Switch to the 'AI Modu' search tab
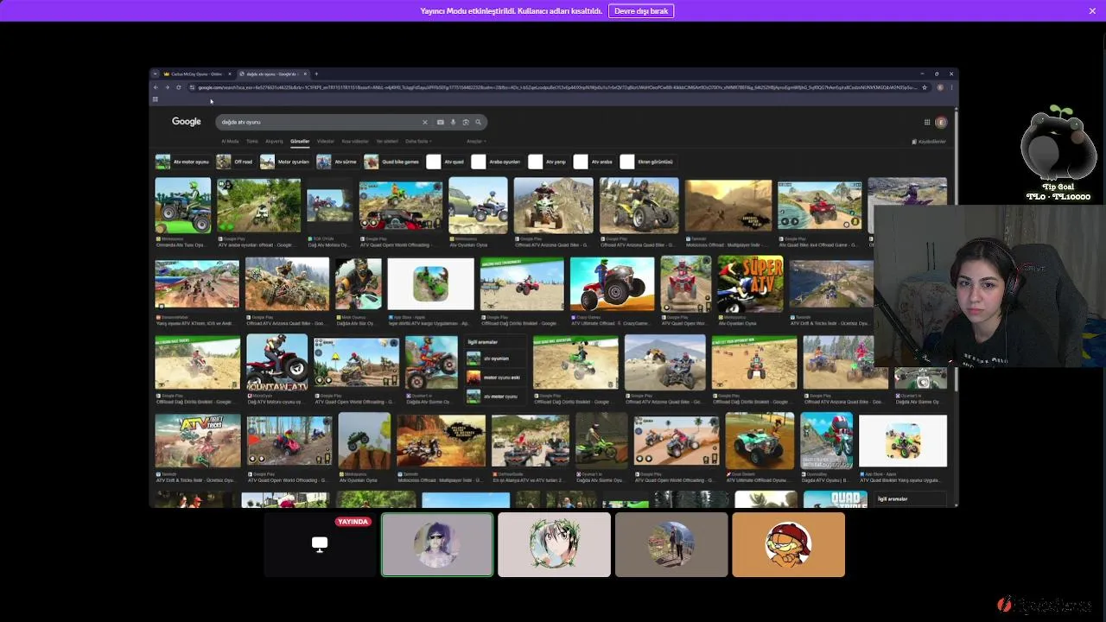The image size is (1106, 622). coord(230,141)
